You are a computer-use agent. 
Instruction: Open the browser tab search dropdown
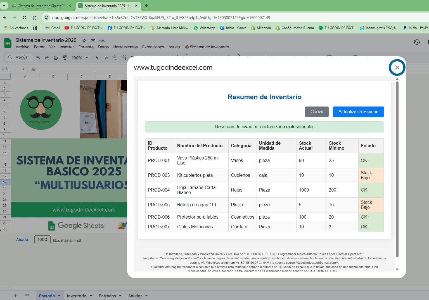4,5
